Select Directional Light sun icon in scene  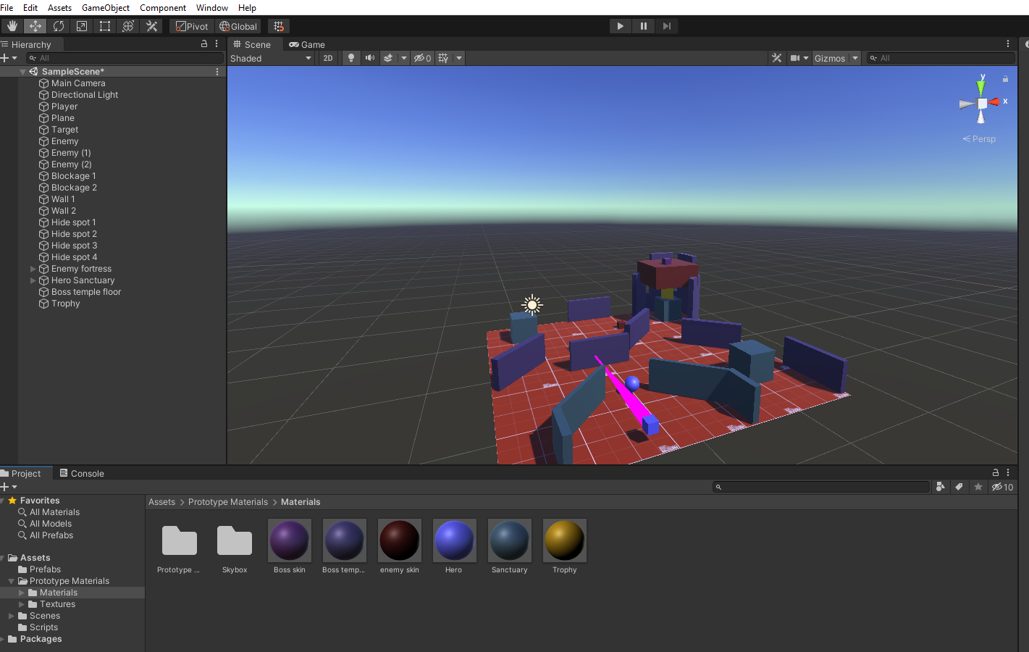(532, 305)
